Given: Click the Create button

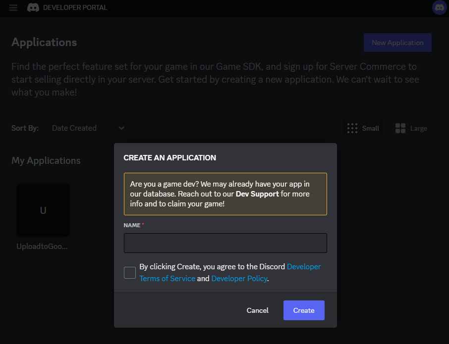Looking at the screenshot, I should [x=304, y=310].
